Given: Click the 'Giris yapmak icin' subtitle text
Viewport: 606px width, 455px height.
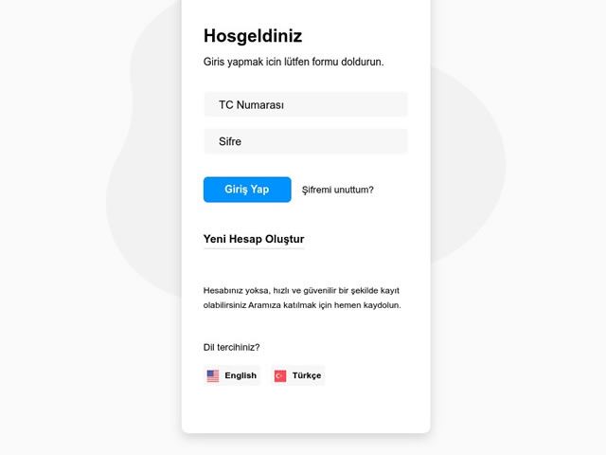Looking at the screenshot, I should pos(294,62).
